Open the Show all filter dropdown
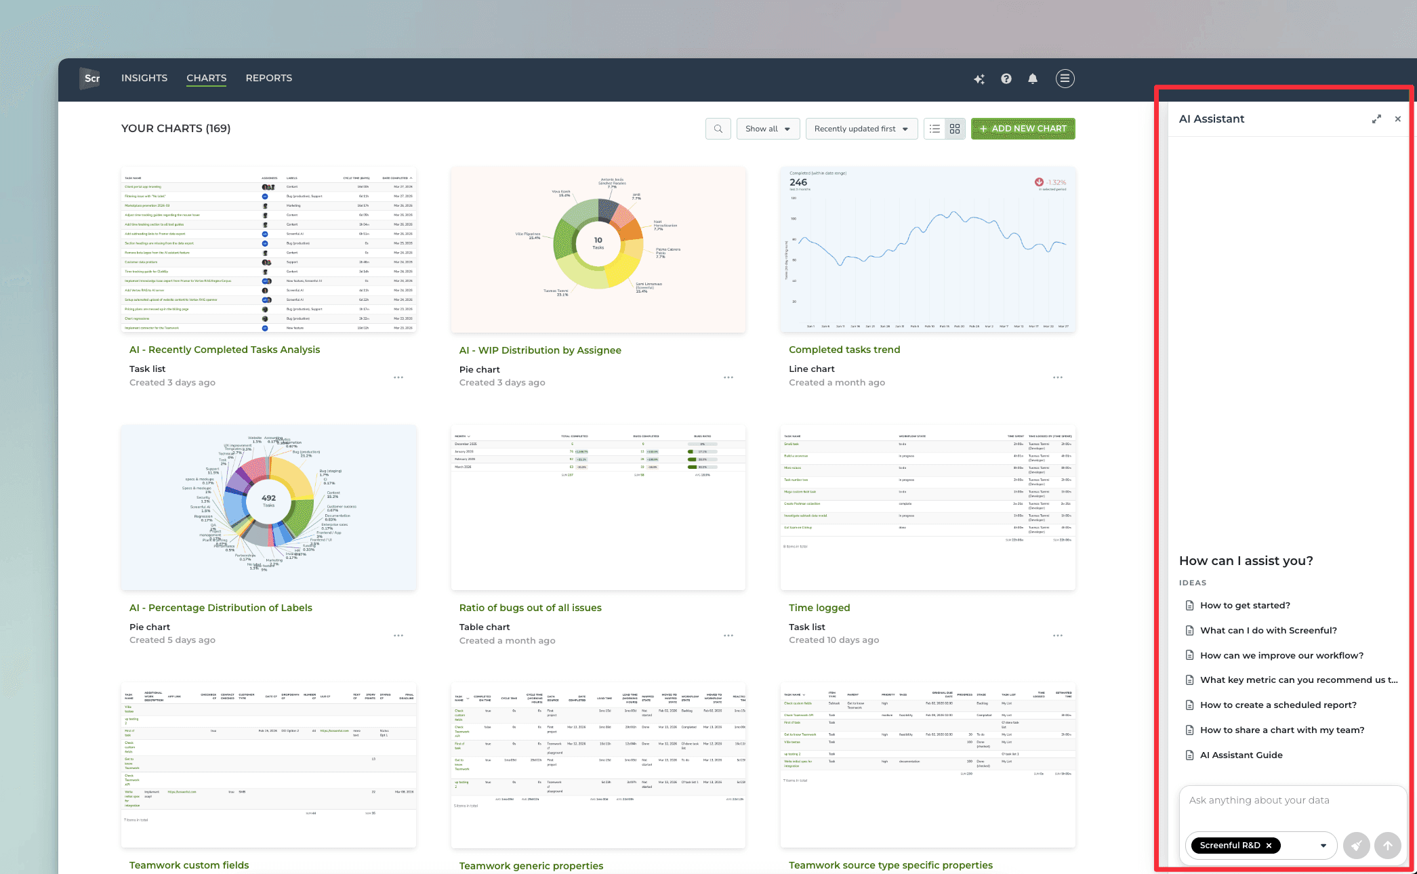Screen dimensions: 1417x874 [768, 129]
